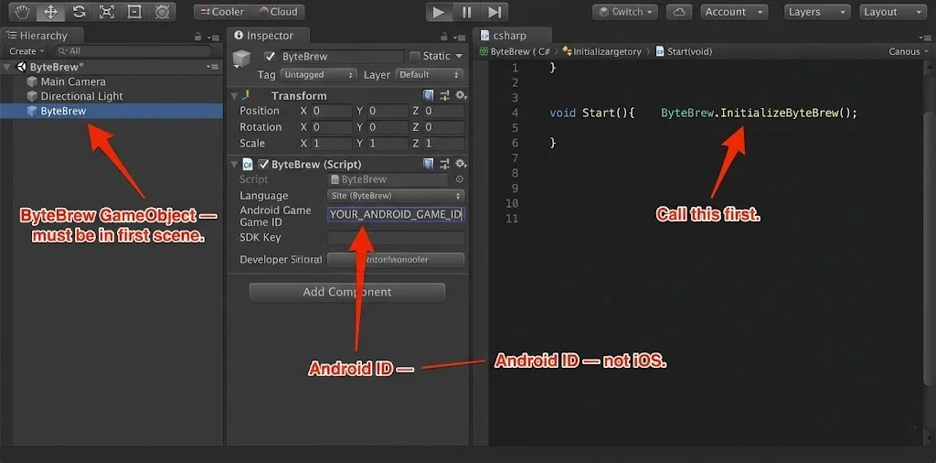Collapse the Transform component

(235, 95)
